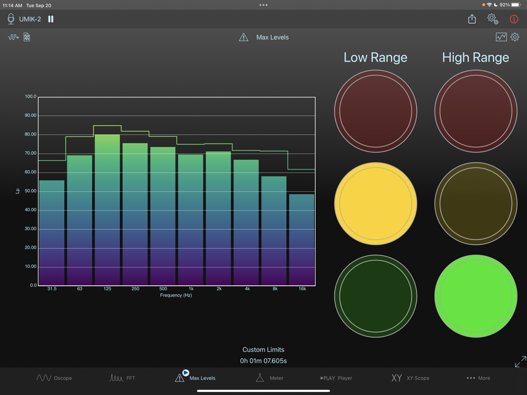Open the global settings gear with microphone
This screenshot has height=395, width=527.
[x=492, y=19]
